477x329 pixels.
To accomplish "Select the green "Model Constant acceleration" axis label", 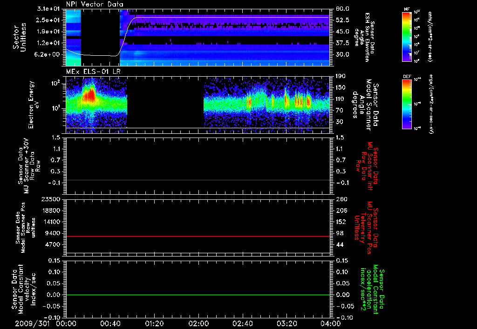I will tap(372, 290).
